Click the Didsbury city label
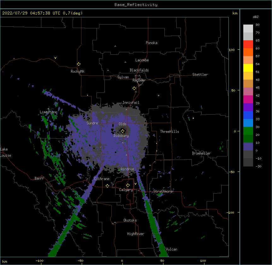The image size is (272, 265). click(121, 136)
